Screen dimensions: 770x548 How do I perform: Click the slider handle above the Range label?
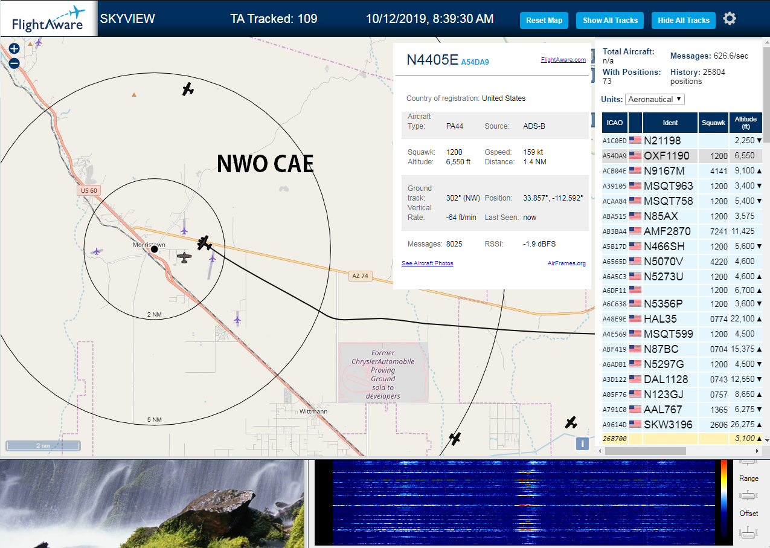(748, 461)
